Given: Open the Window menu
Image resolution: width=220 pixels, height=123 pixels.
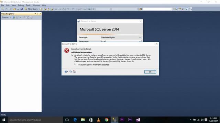Looking at the screenshot, I should [x=36, y=5].
